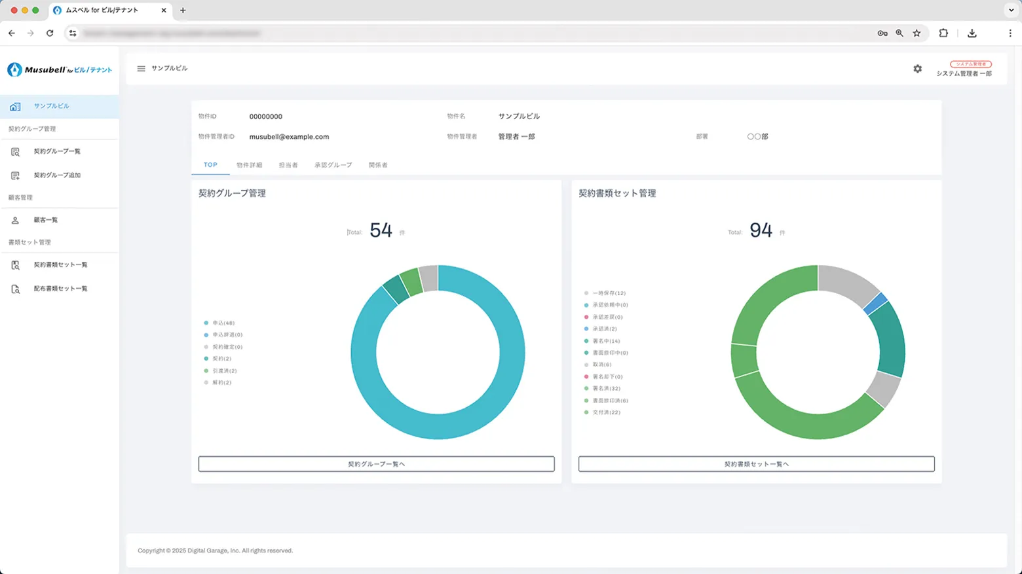The image size is (1022, 574).
Task: Click the 契約書類セット一覧 sidebar icon
Action: click(16, 265)
